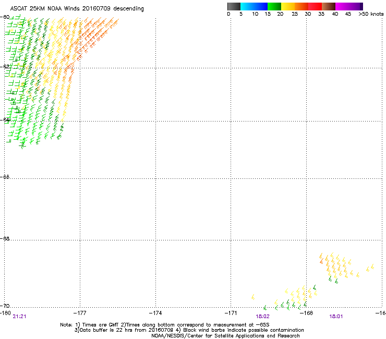Click the -171 longitude axis label

231,313
